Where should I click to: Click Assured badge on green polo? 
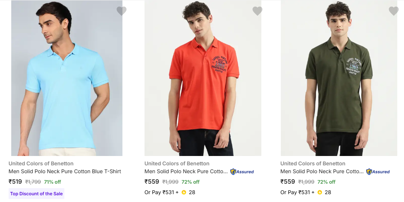click(x=378, y=172)
